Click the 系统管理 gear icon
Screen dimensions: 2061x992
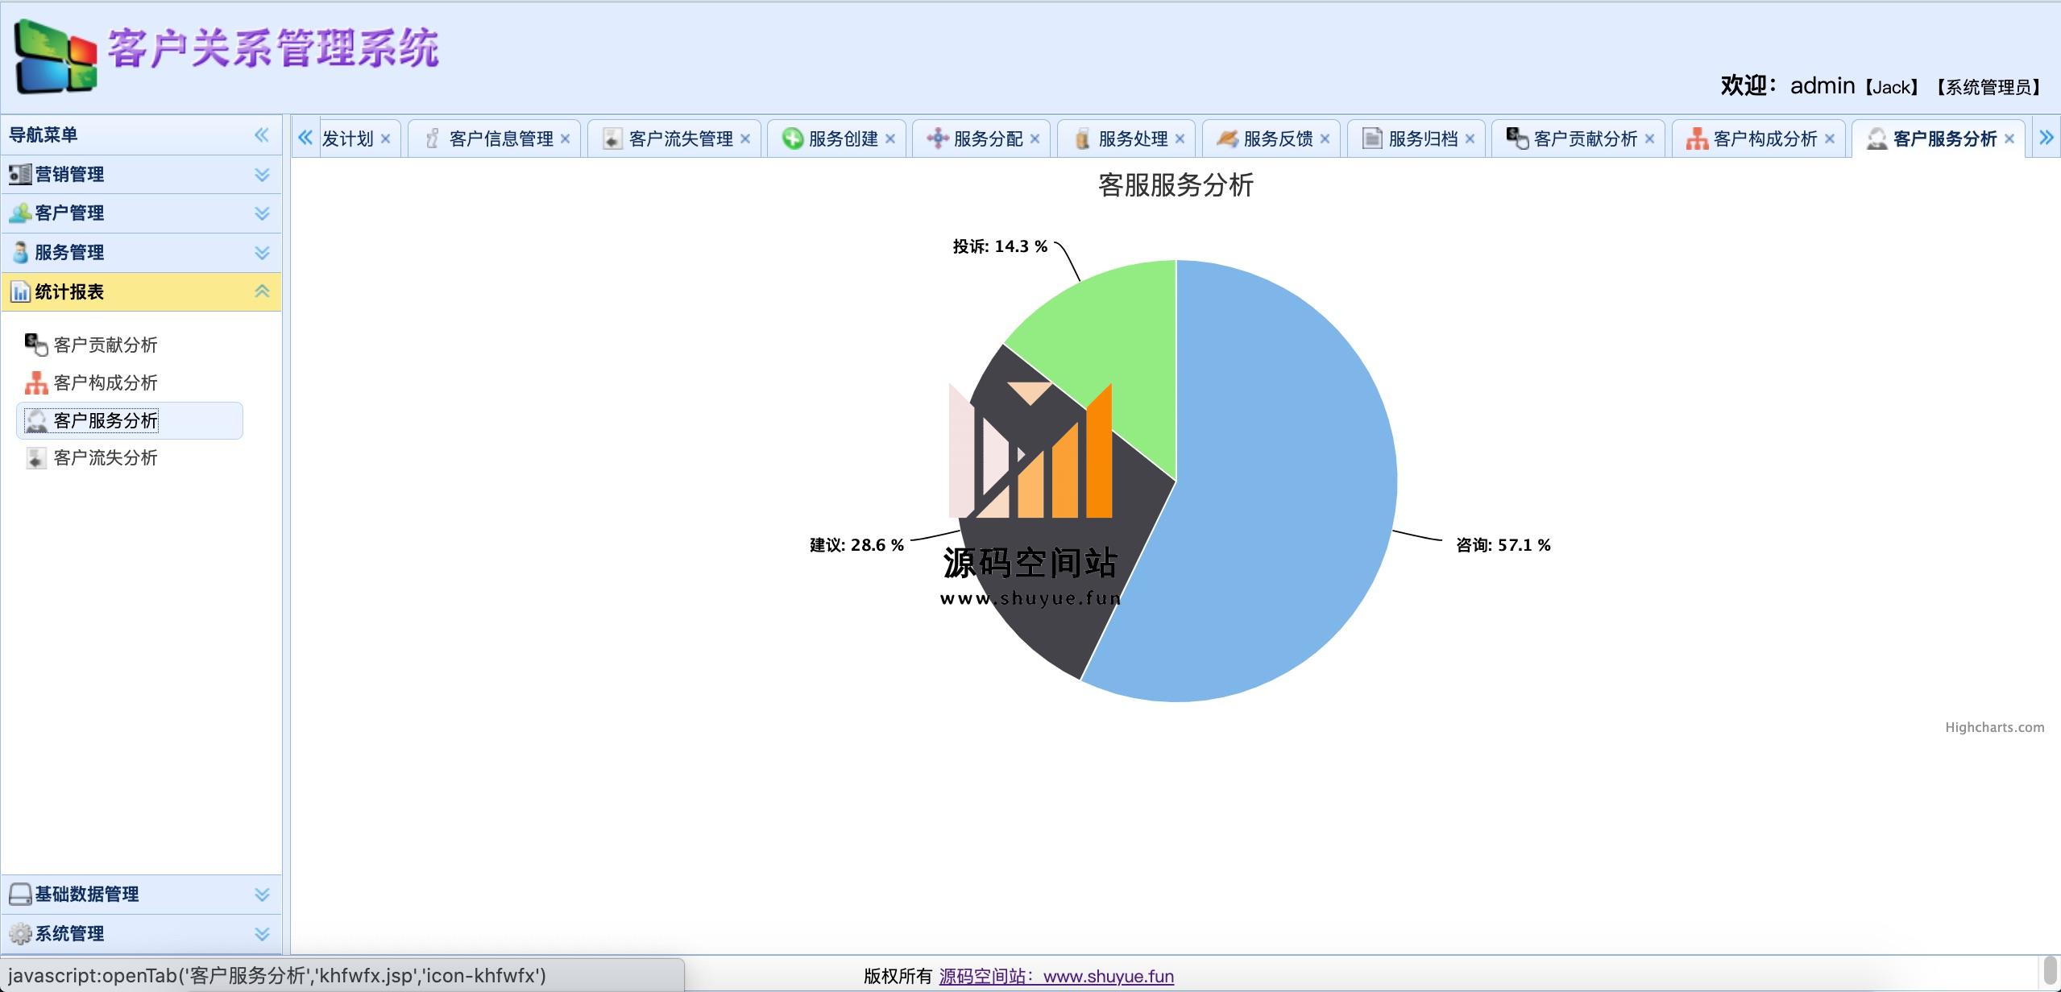click(x=20, y=933)
